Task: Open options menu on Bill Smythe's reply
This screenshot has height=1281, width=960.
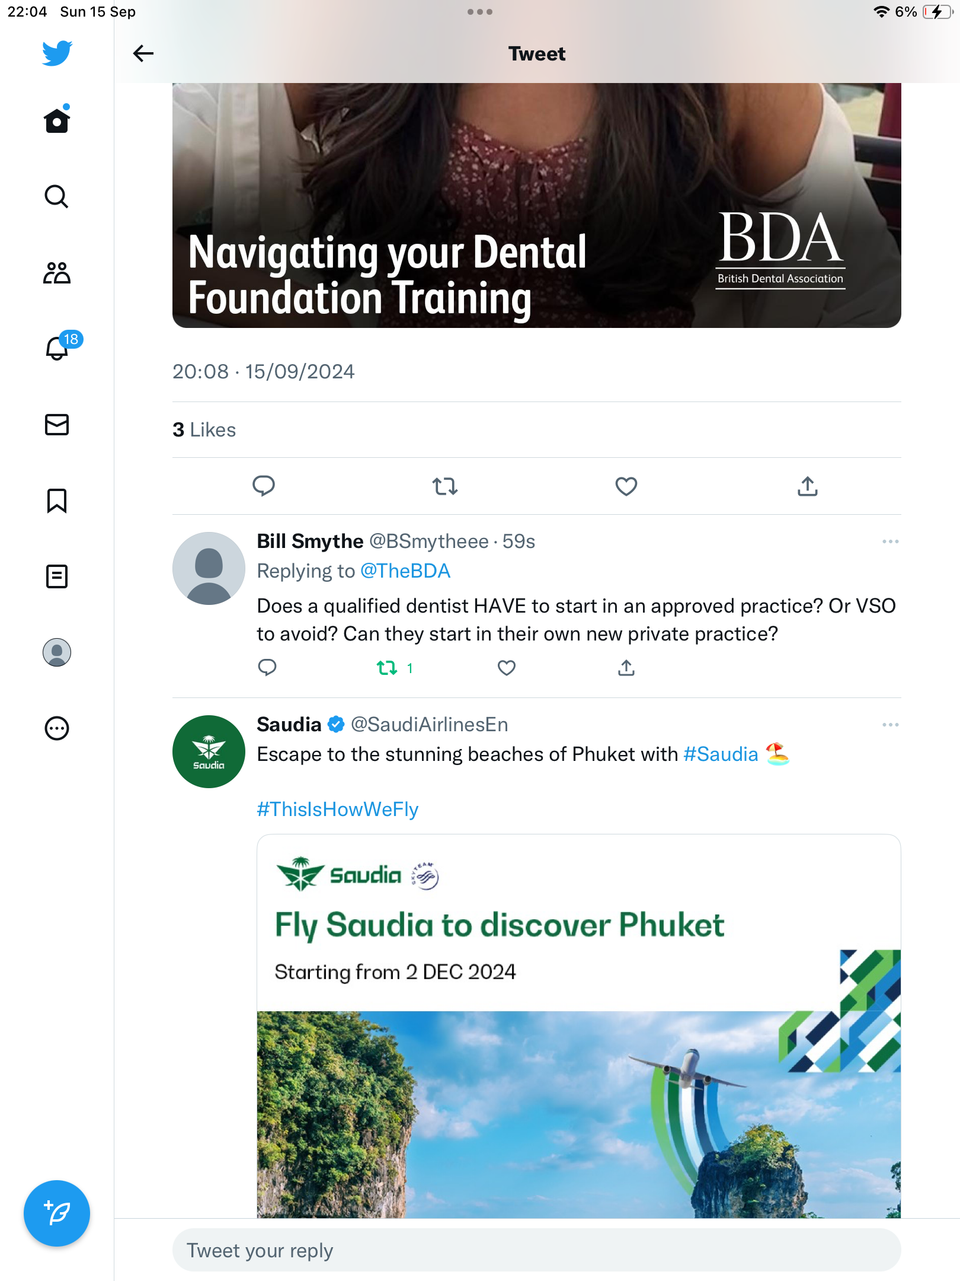Action: pos(890,541)
